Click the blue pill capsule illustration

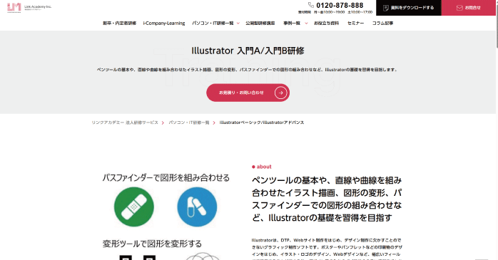click(197, 207)
